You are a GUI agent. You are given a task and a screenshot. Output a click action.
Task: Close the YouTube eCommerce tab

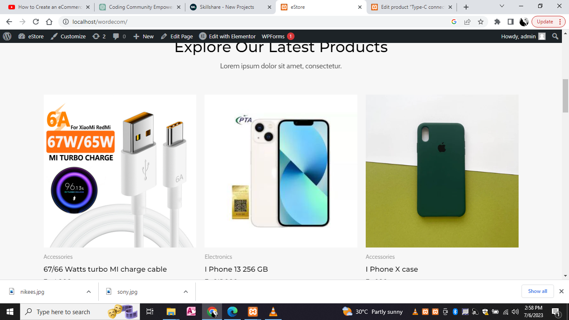tap(87, 7)
